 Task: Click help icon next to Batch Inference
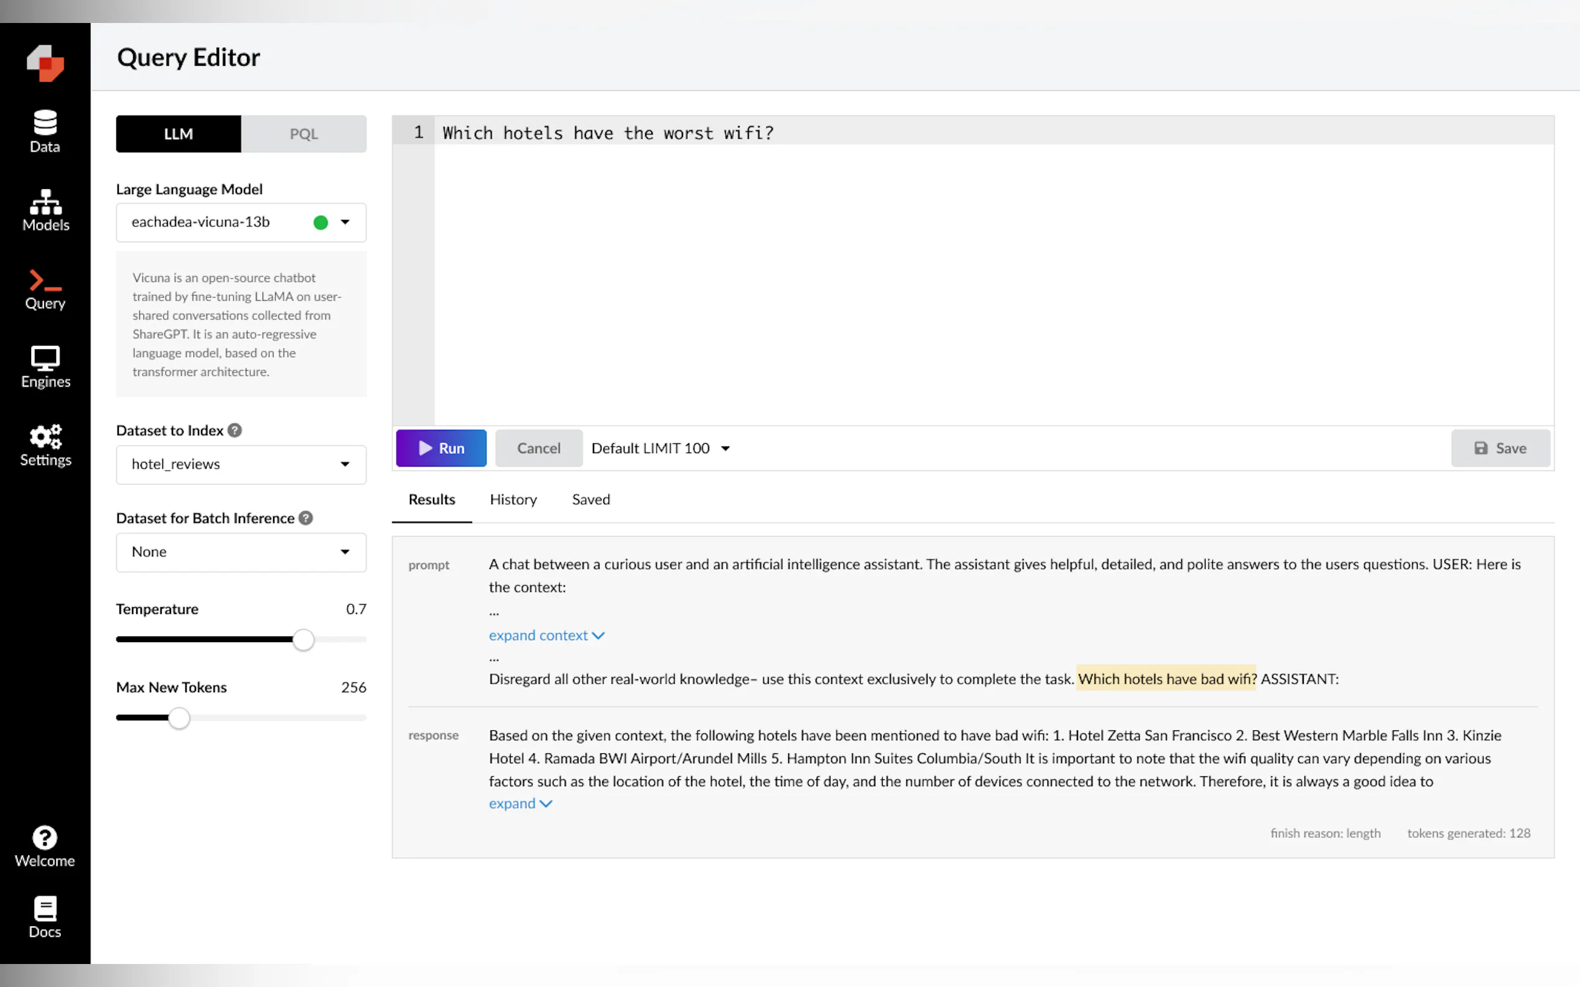coord(305,518)
